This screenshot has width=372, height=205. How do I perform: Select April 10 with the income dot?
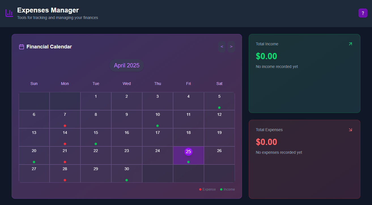coord(158,119)
